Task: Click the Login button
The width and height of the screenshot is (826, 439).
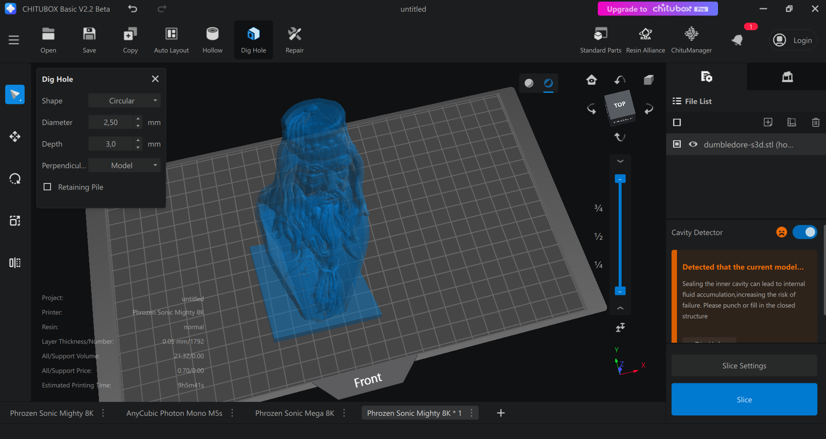Action: click(793, 40)
